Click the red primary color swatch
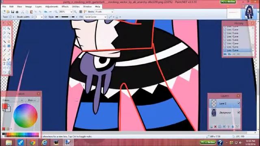 click(4, 106)
